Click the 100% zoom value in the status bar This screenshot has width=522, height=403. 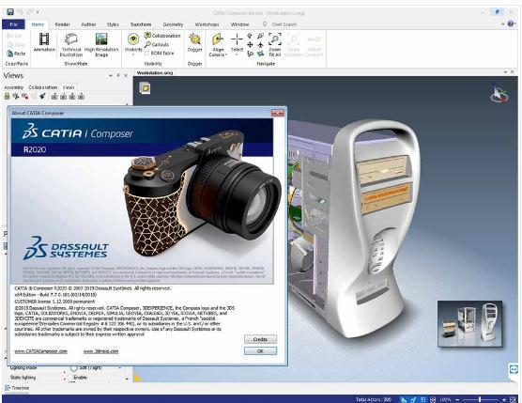click(x=445, y=399)
